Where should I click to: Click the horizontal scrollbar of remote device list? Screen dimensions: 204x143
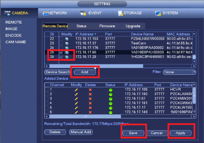(x=96, y=66)
